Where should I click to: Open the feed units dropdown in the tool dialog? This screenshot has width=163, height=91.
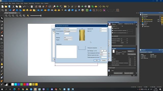tap(68, 40)
